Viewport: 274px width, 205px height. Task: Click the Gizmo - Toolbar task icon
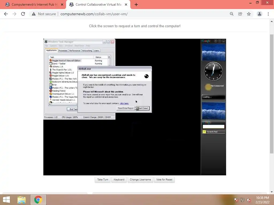51,64
